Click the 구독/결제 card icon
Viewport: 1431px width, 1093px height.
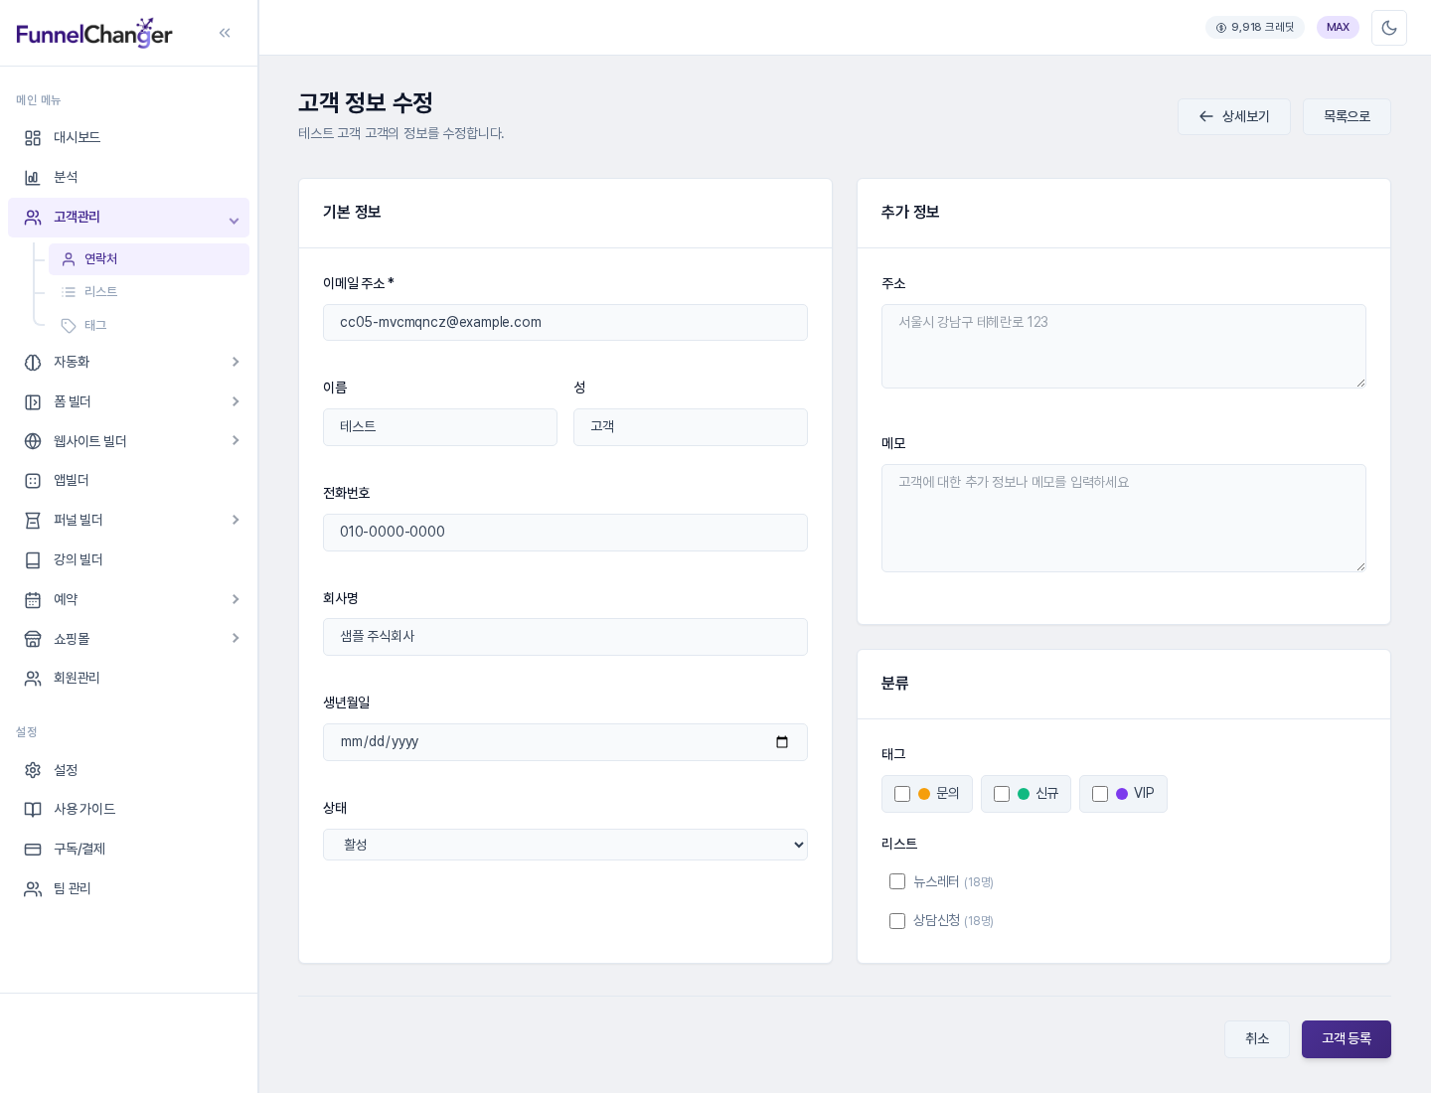click(33, 850)
